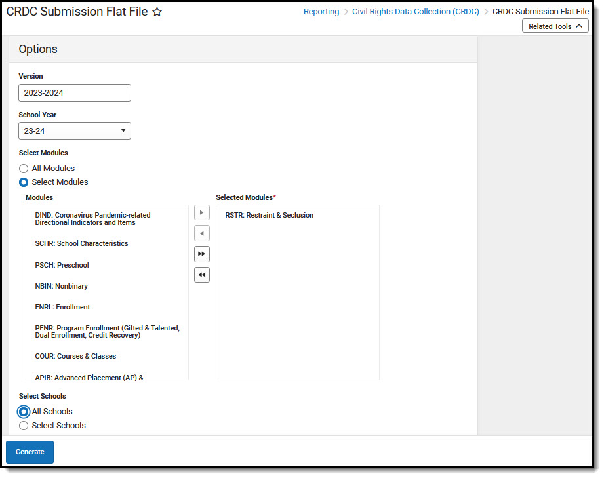
Task: Go to Reporting breadcrumb link
Action: click(321, 12)
